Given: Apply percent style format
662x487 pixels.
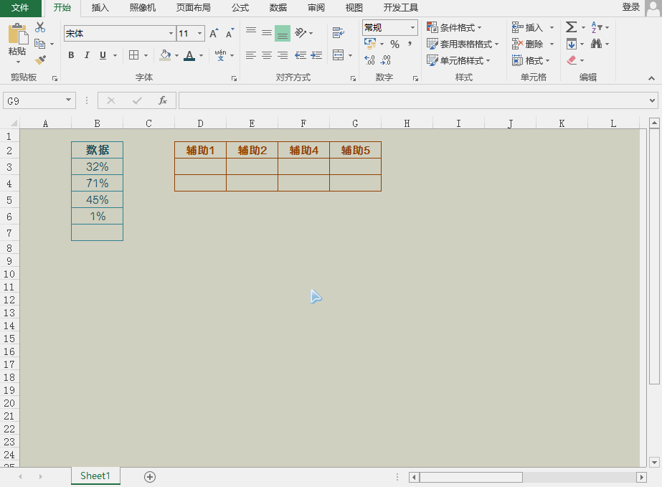Looking at the screenshot, I should tap(394, 44).
